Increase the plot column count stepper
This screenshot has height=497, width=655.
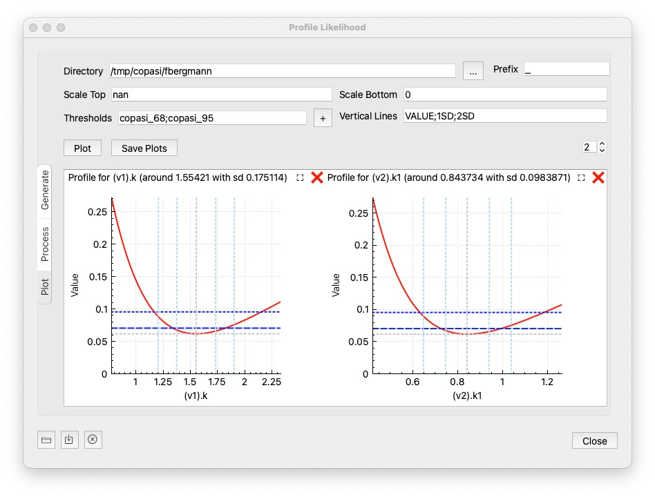(x=602, y=144)
